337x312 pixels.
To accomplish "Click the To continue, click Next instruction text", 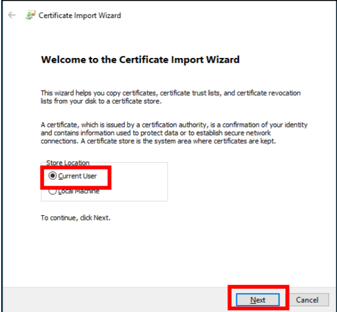I will coord(75,217).
